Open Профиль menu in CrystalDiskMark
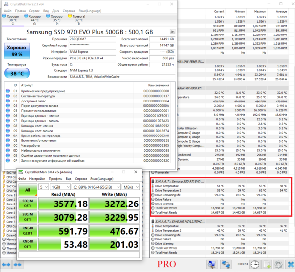 tap(56, 179)
